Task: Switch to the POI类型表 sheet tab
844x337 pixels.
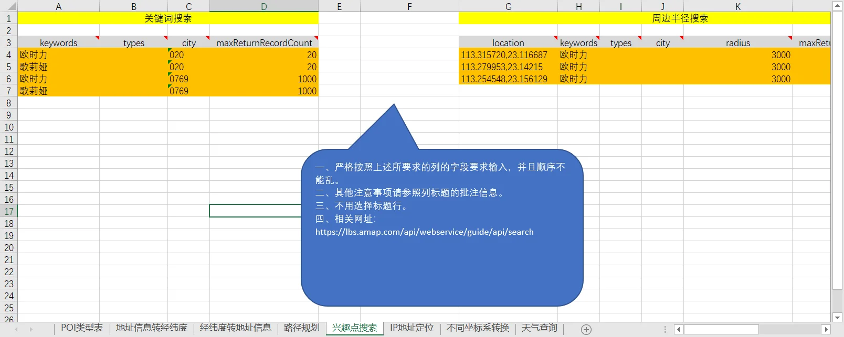Action: (82, 328)
